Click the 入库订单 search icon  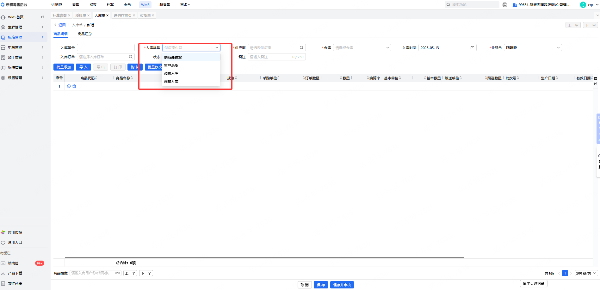(131, 57)
